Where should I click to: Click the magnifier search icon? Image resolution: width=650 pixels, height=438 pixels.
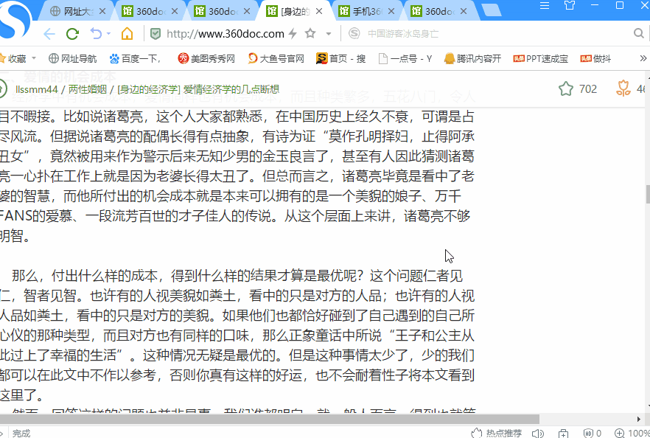point(638,33)
